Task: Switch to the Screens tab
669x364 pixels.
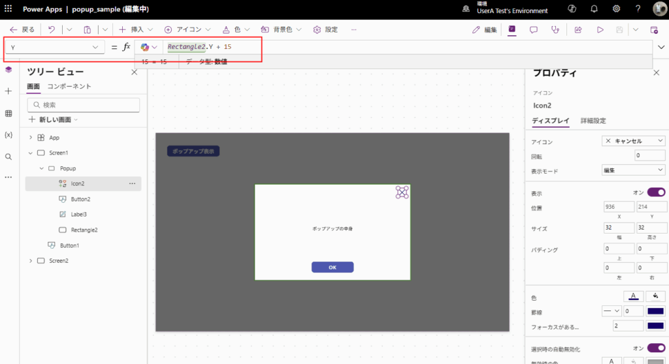Action: pos(33,87)
